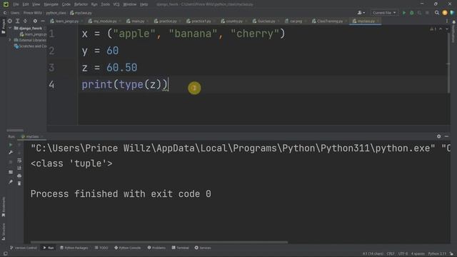The width and height of the screenshot is (457, 257).
Task: Open the Navigate menu
Action: point(51,4)
